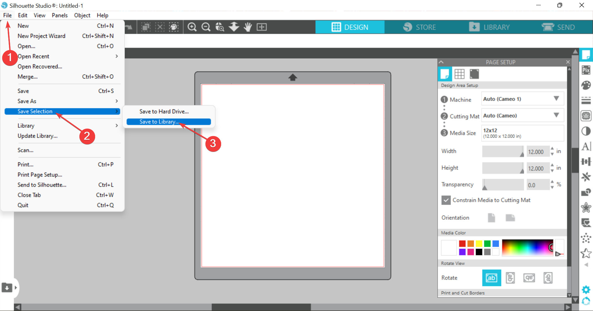Click the horizontal scrollbar thumb
This screenshot has width=593, height=311.
click(x=261, y=307)
